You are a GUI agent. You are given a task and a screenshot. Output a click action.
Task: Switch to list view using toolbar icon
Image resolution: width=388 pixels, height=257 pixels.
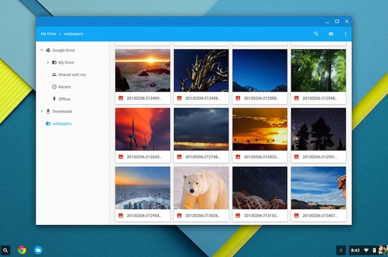point(331,34)
